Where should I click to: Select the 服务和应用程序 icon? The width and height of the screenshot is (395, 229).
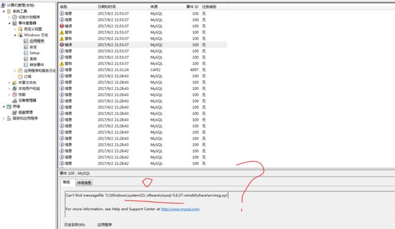(x=9, y=118)
